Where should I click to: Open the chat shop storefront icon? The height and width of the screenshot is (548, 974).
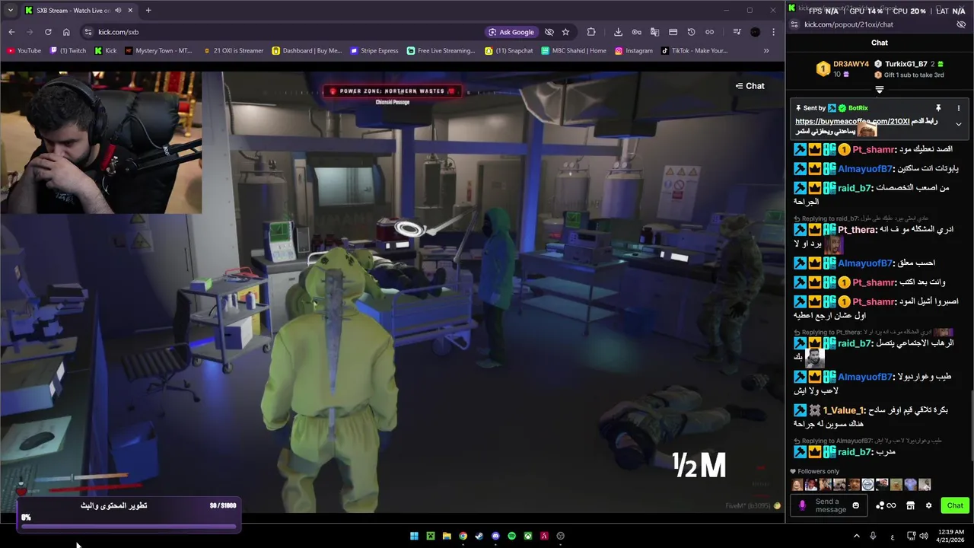point(910,505)
